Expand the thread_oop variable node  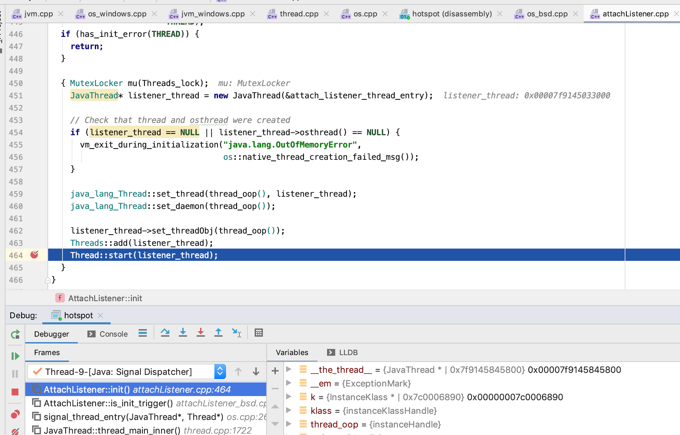click(289, 424)
